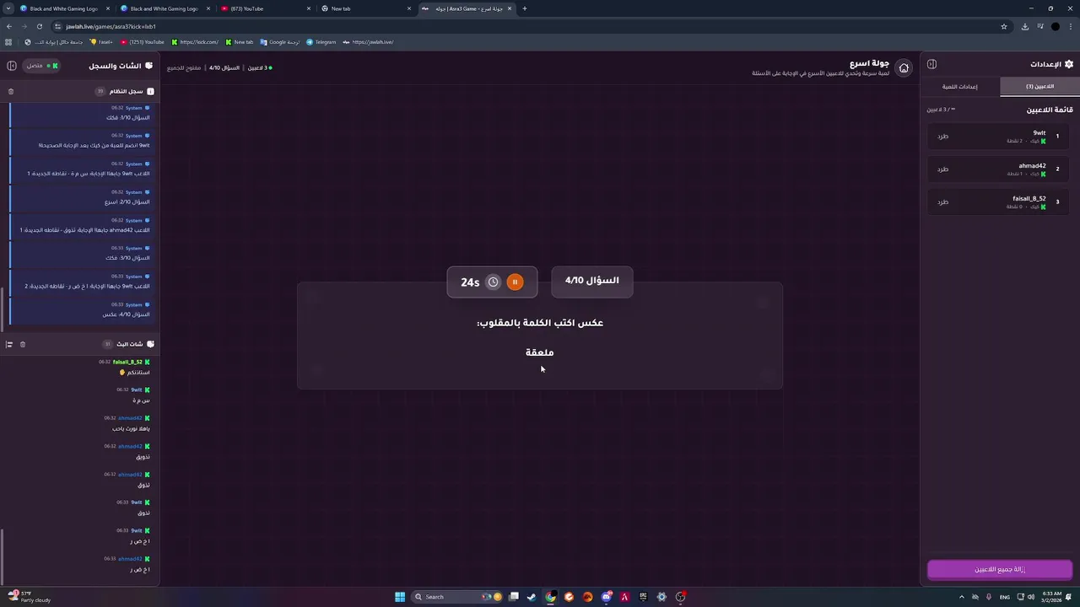The width and height of the screenshot is (1080, 607).
Task: Open the https://kick.com/ bookmark
Action: tap(195, 42)
